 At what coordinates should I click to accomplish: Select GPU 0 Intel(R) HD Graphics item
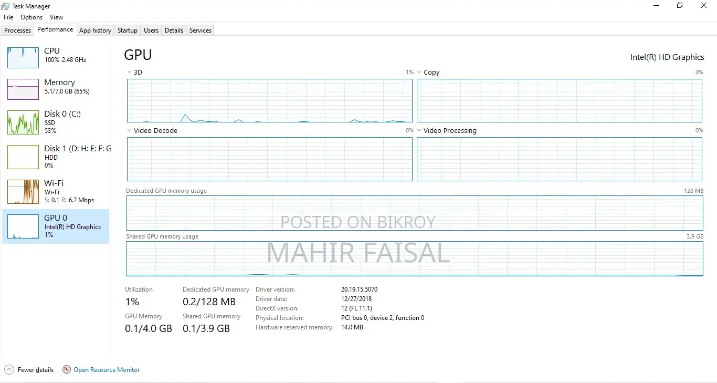point(56,226)
